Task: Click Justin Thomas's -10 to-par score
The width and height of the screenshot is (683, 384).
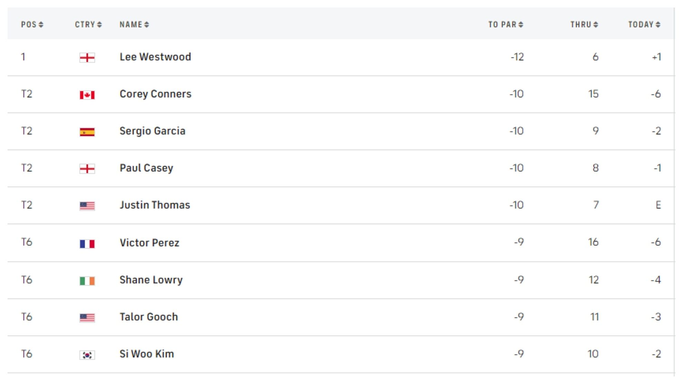Action: click(516, 205)
